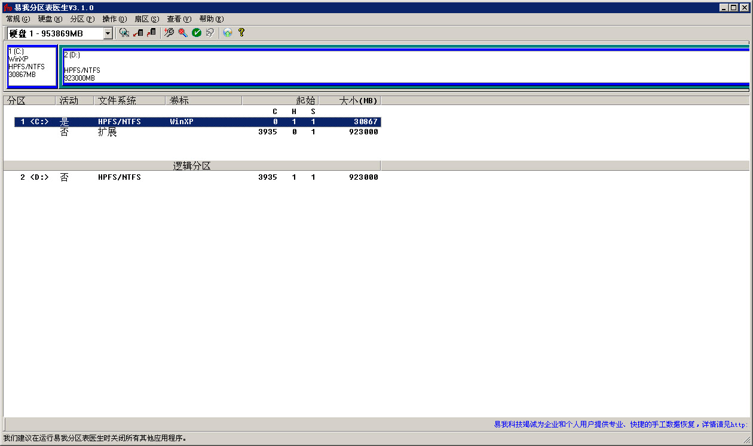Click the yellow question mark help icon
The image size is (753, 446).
[x=241, y=33]
